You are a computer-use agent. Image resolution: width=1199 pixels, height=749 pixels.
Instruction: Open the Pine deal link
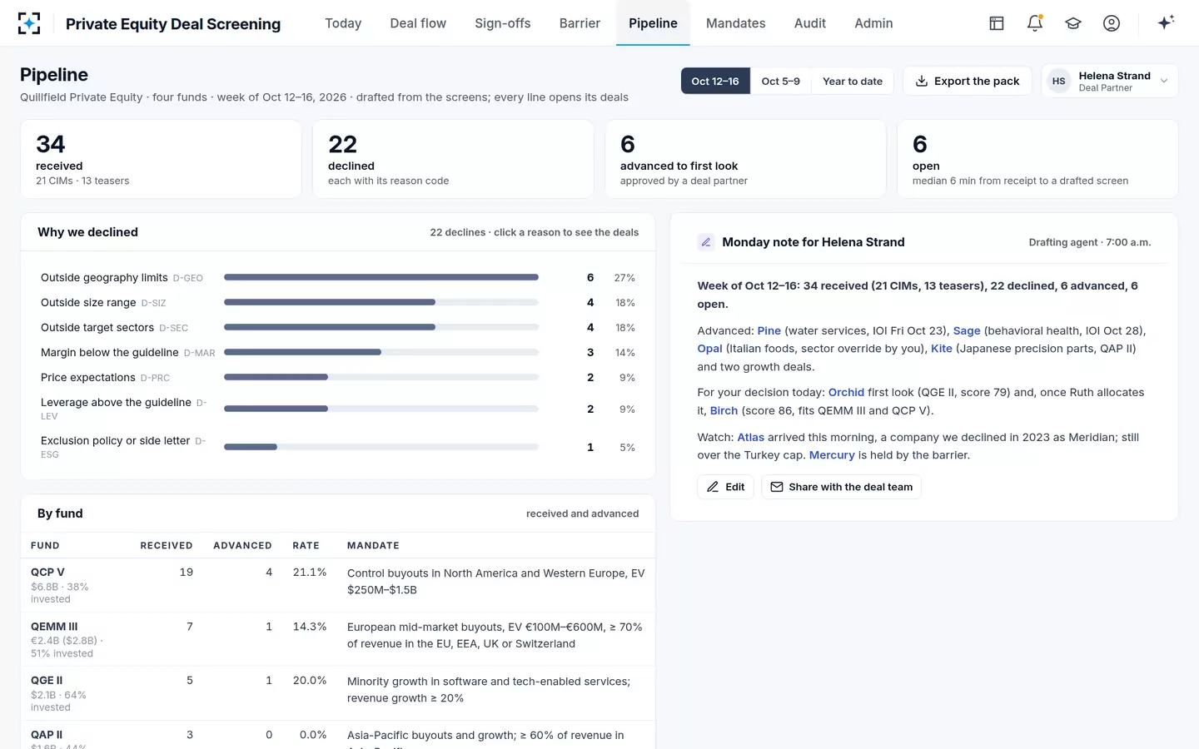click(769, 330)
